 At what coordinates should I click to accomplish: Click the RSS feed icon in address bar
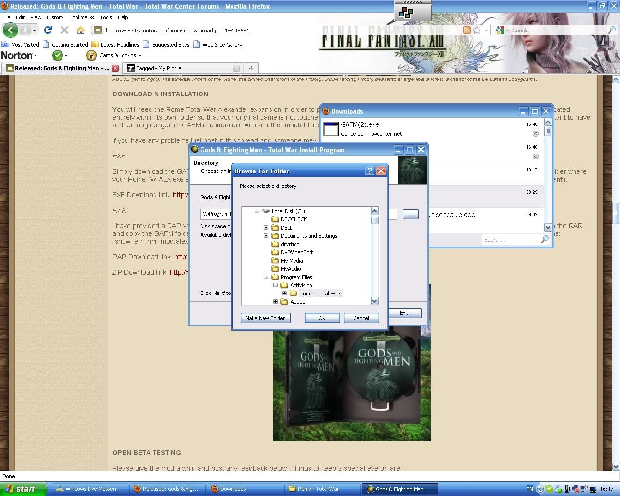(466, 30)
